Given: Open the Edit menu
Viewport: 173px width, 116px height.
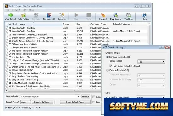Looking at the screenshot, I should pyautogui.click(x=25, y=10).
